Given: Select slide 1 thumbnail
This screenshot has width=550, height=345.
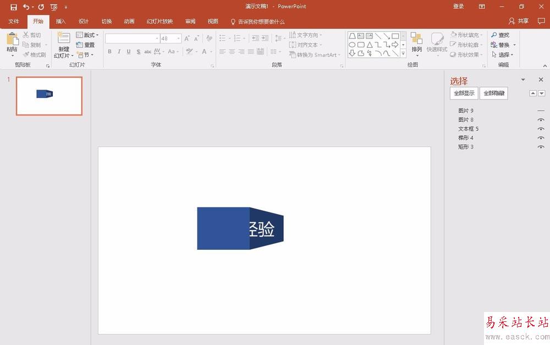Looking at the screenshot, I should (49, 96).
